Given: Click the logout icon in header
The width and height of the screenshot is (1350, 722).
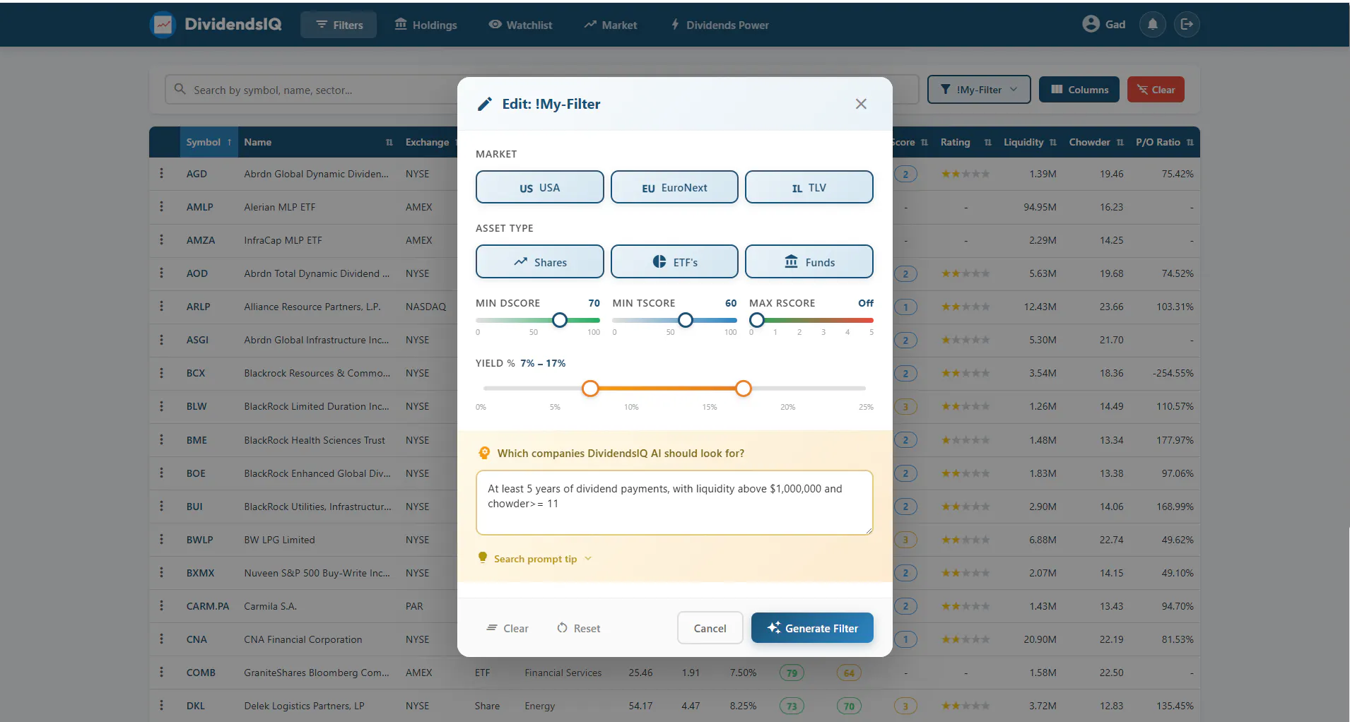Looking at the screenshot, I should pos(1187,25).
